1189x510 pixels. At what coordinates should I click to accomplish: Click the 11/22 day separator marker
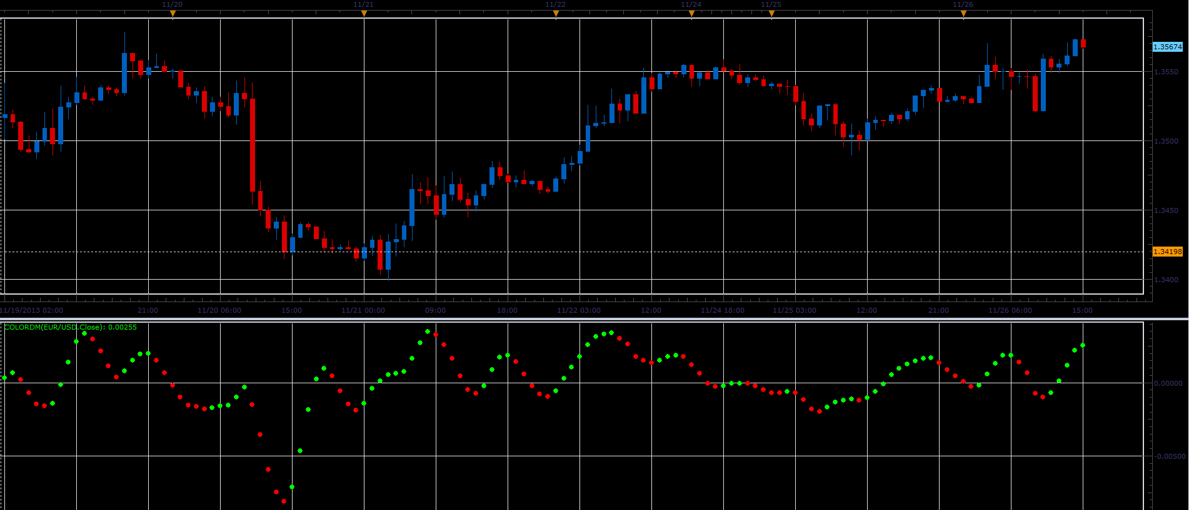click(x=556, y=13)
